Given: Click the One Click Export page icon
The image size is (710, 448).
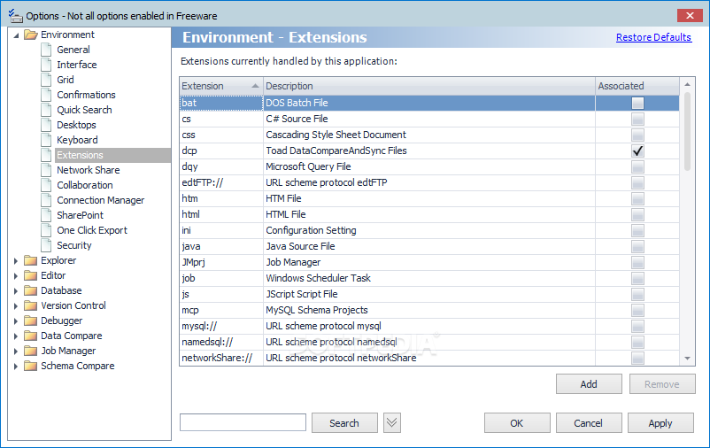Looking at the screenshot, I should pos(46,230).
